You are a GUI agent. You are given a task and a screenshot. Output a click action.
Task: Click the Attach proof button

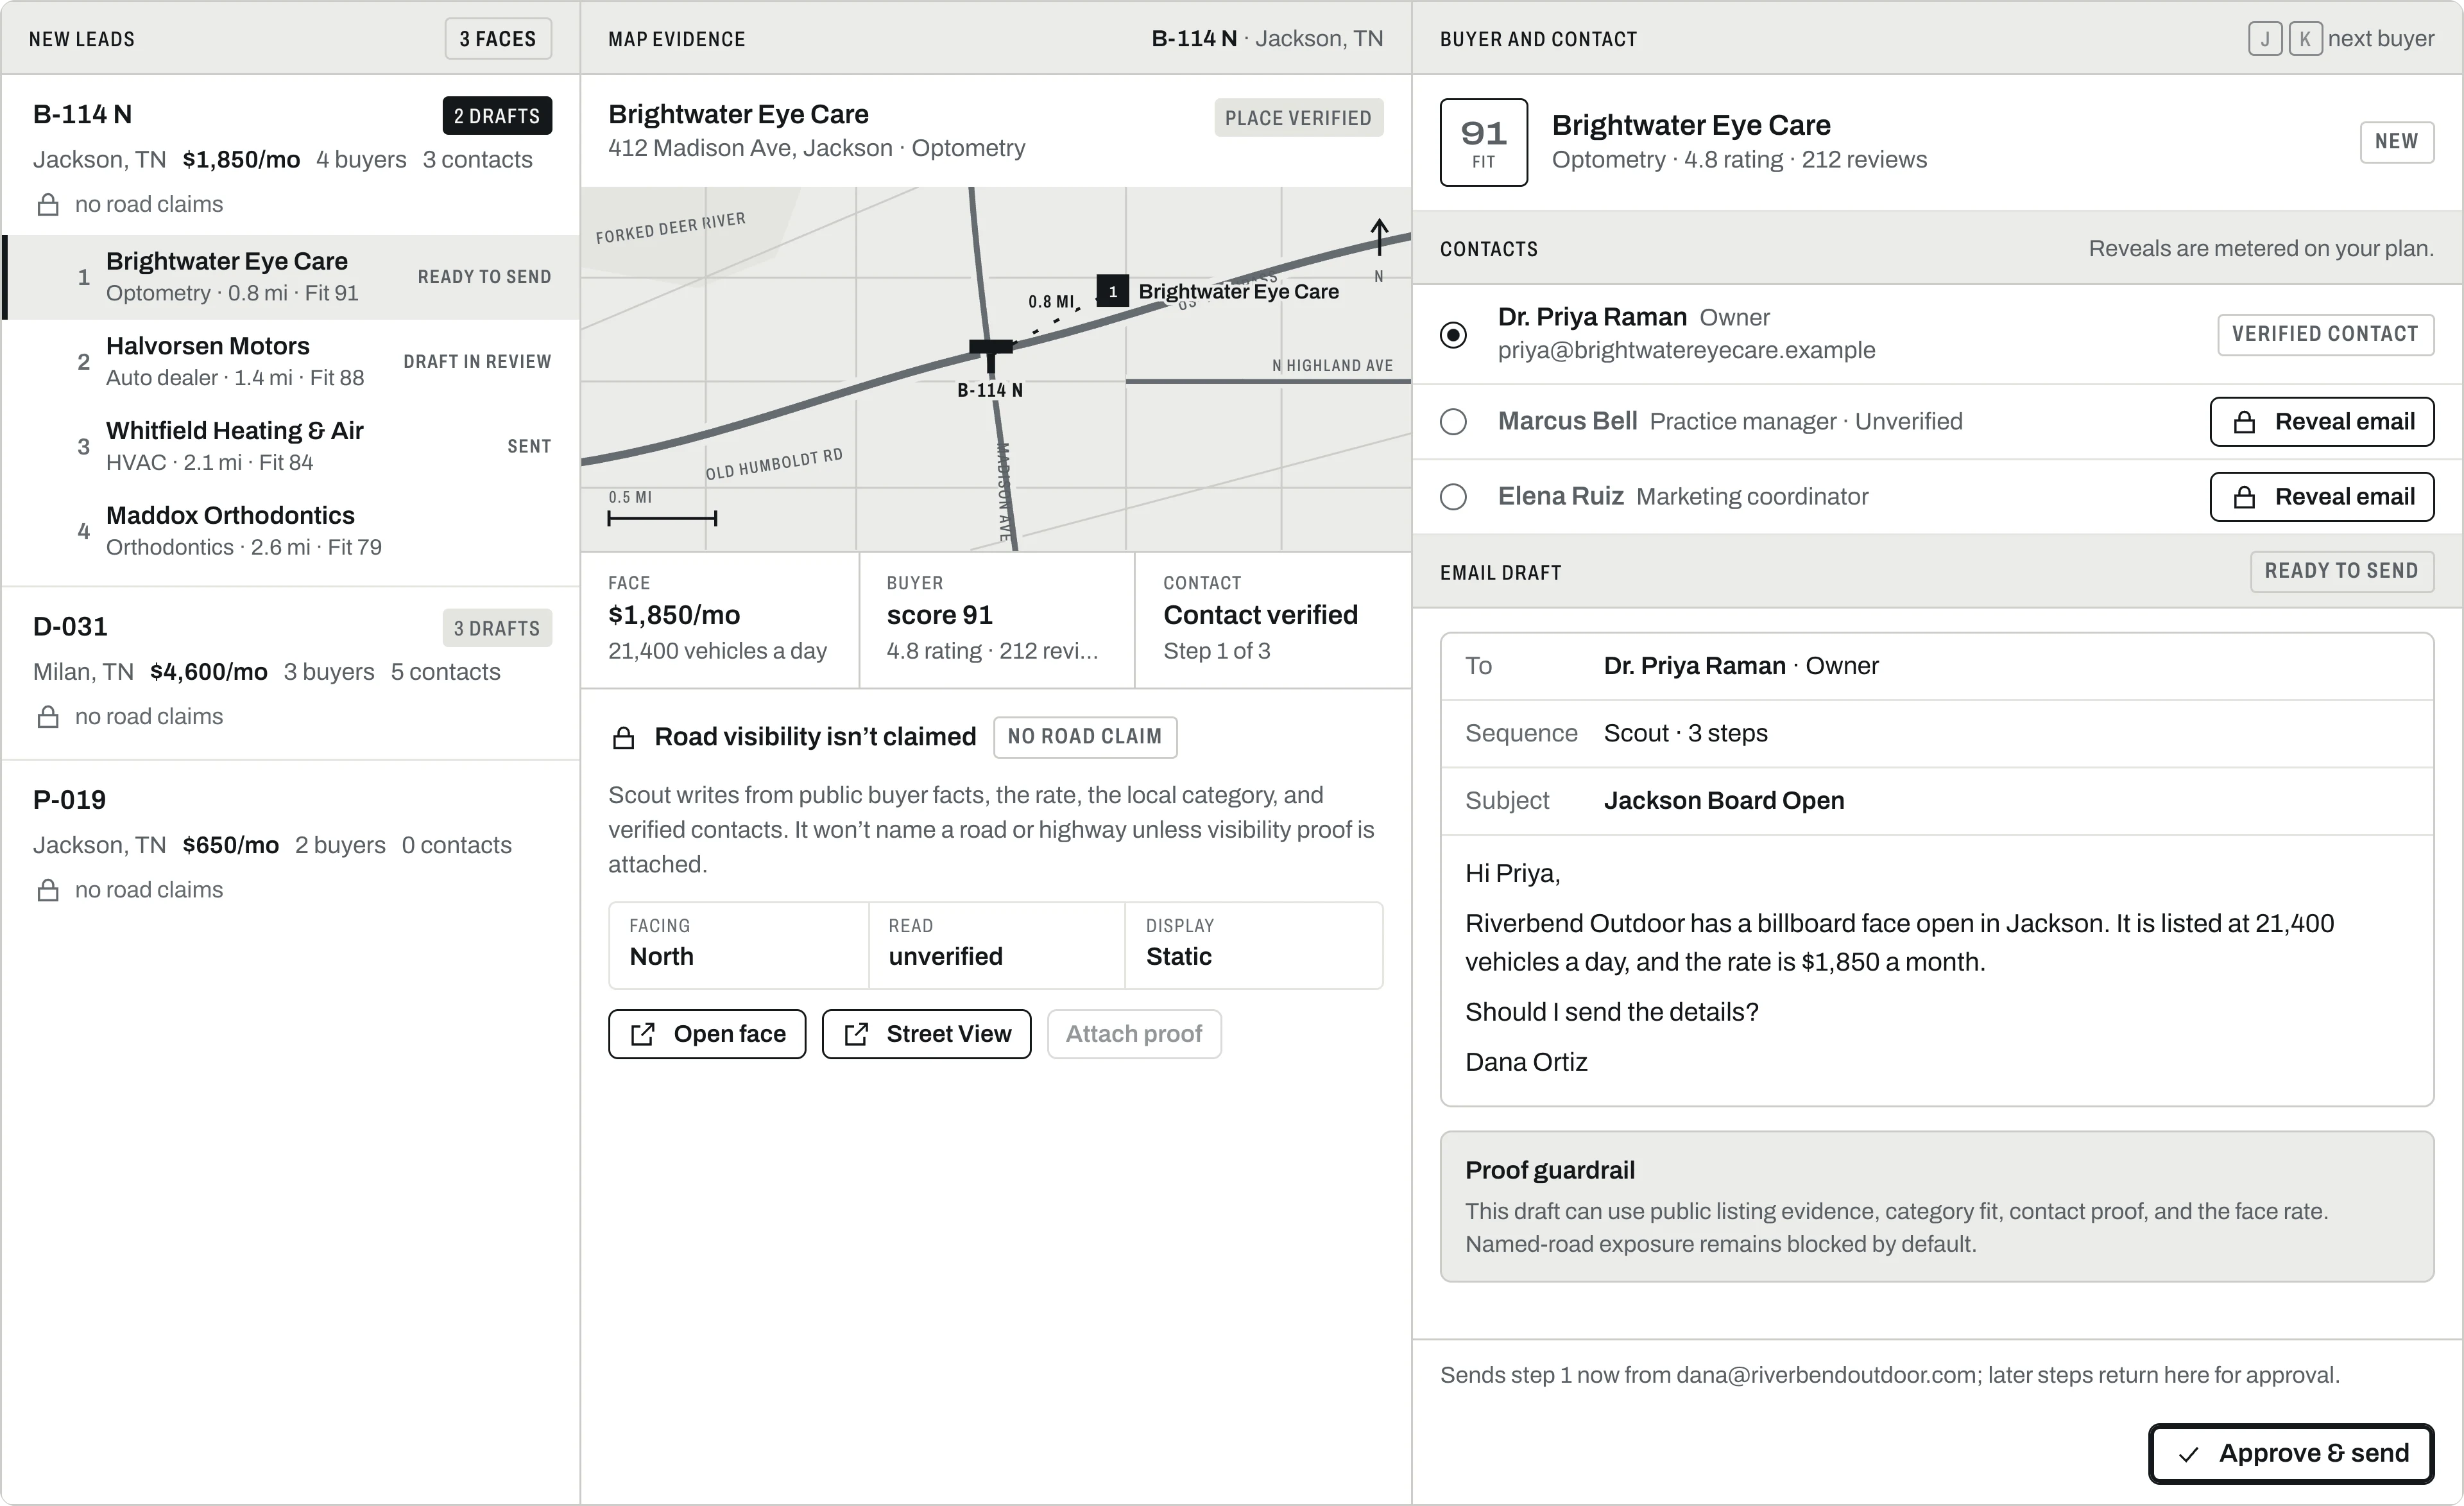pyautogui.click(x=1134, y=1035)
